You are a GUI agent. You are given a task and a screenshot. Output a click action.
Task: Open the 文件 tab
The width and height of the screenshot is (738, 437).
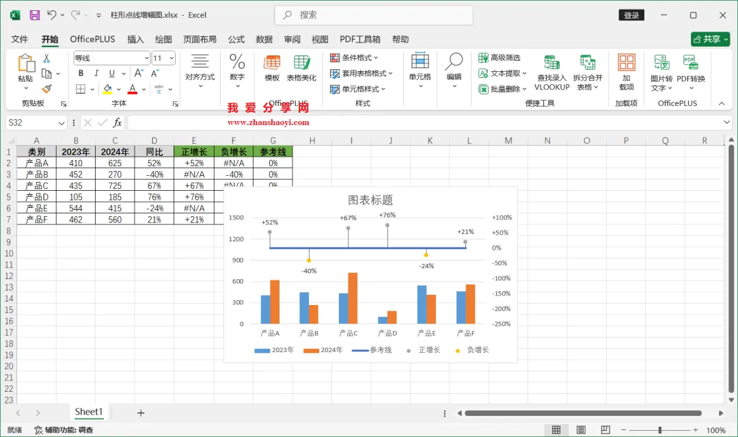20,39
